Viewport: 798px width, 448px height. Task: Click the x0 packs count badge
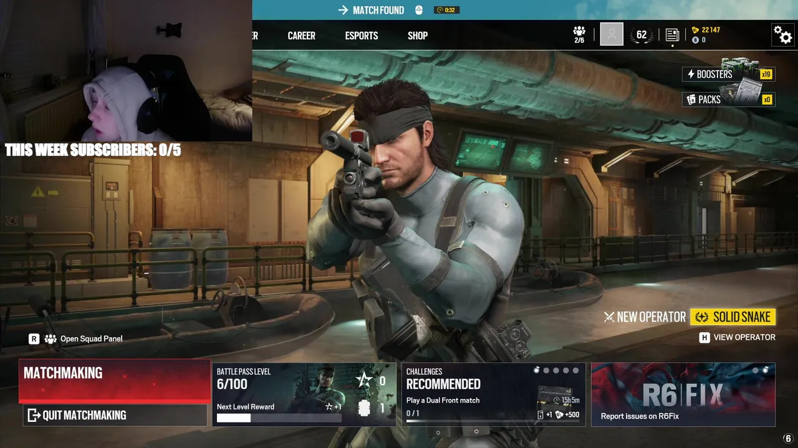(767, 100)
